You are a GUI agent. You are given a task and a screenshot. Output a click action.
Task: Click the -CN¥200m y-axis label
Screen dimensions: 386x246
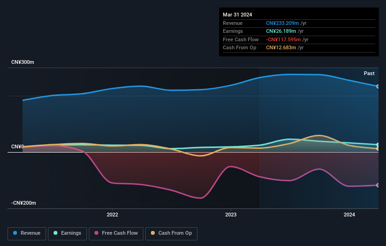[x=24, y=203]
